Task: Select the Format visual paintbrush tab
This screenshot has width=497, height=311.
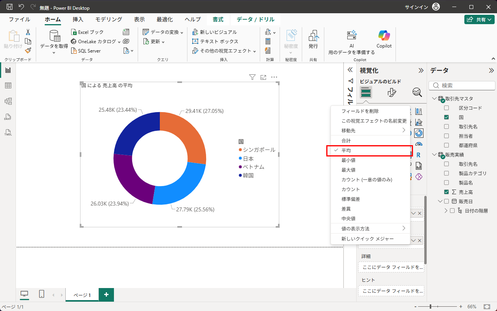Action: tap(392, 92)
